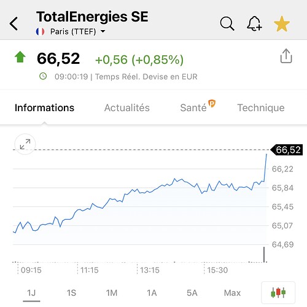Go back using the left arrow
Viewport: 307px width, 307px height.
(14, 24)
